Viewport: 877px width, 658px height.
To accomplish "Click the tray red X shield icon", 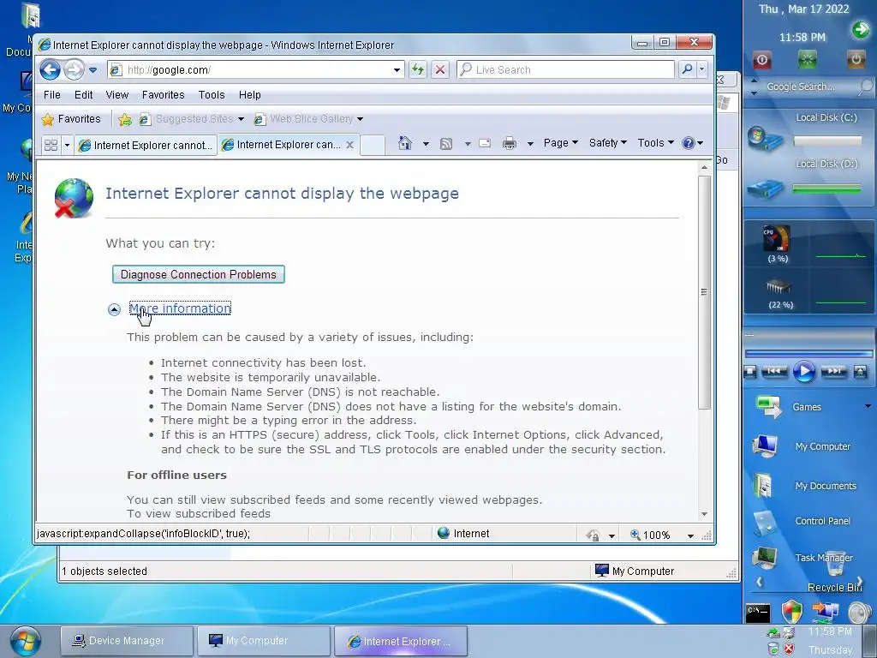I will (789, 649).
